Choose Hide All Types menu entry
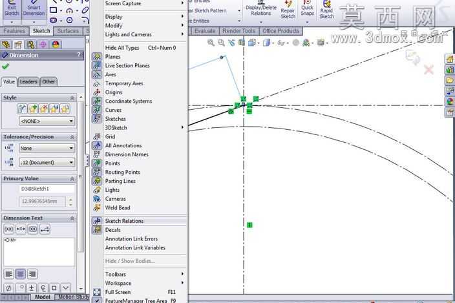Screen dimensions: 455x303 [x=139, y=48]
